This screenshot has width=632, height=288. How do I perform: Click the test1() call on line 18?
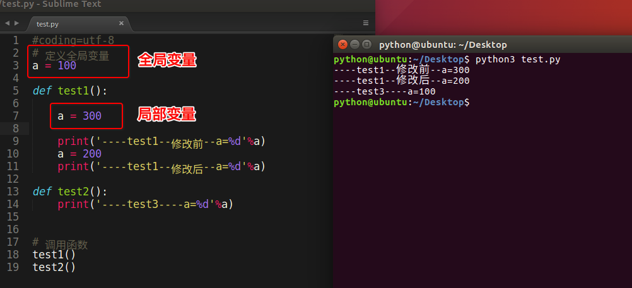54,255
